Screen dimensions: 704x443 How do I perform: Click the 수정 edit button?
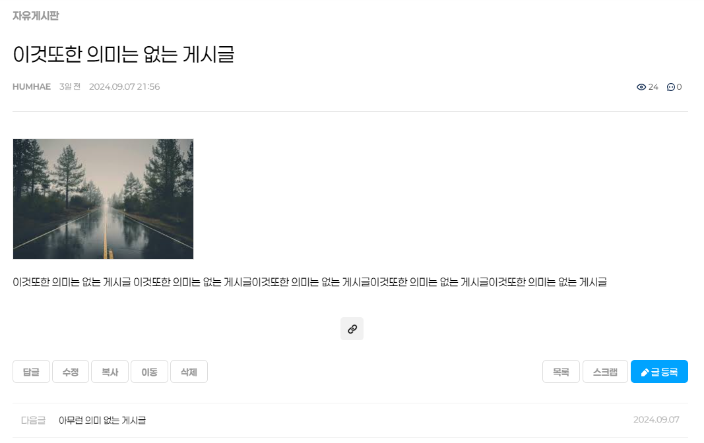[x=71, y=372]
